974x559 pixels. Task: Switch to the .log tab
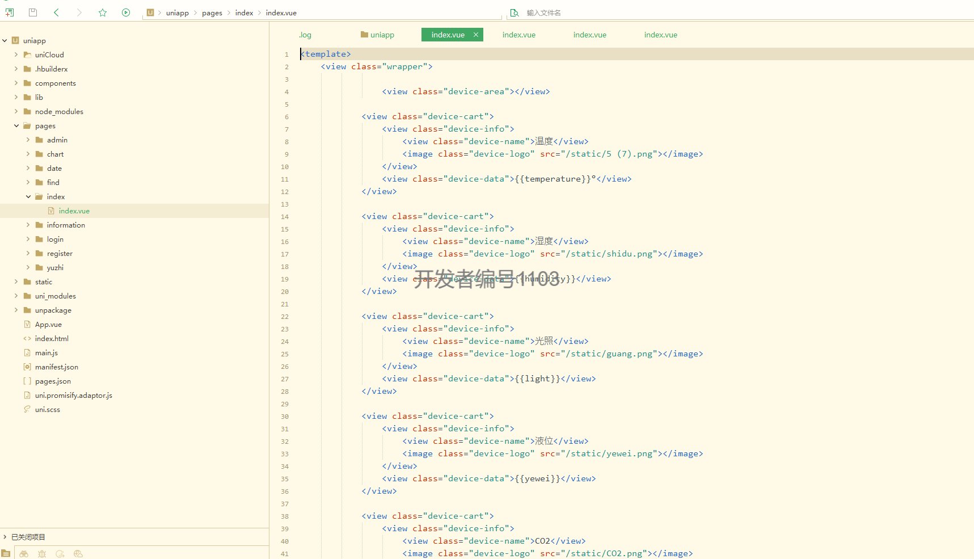click(x=305, y=35)
